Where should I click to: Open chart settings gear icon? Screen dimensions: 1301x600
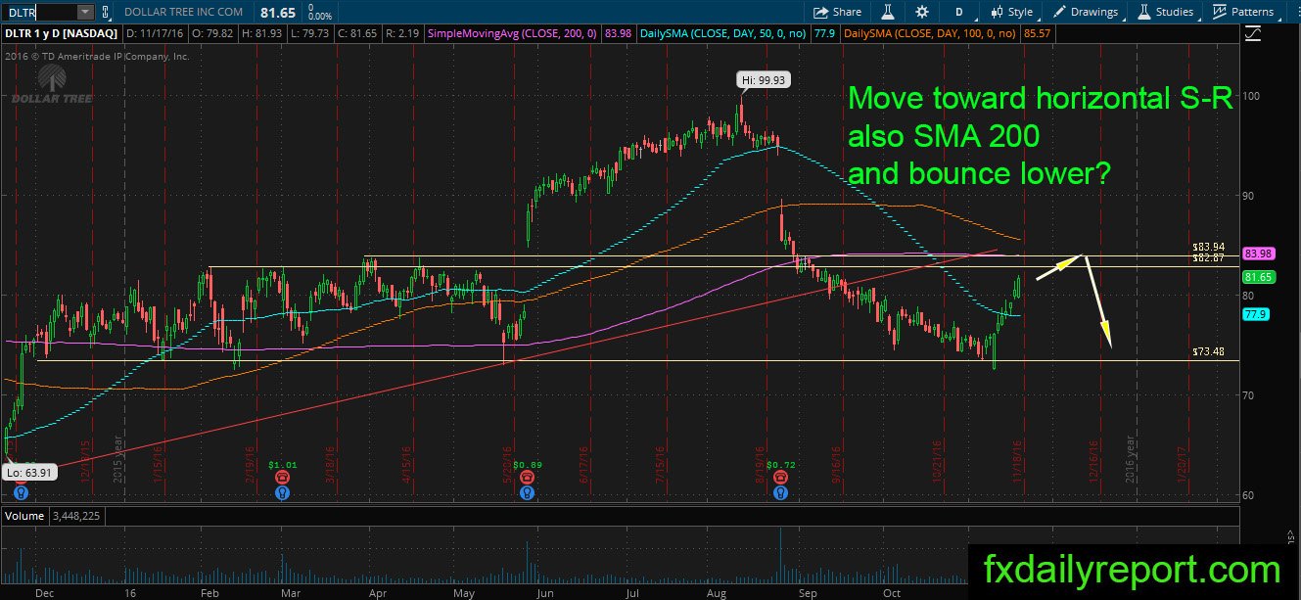point(922,12)
